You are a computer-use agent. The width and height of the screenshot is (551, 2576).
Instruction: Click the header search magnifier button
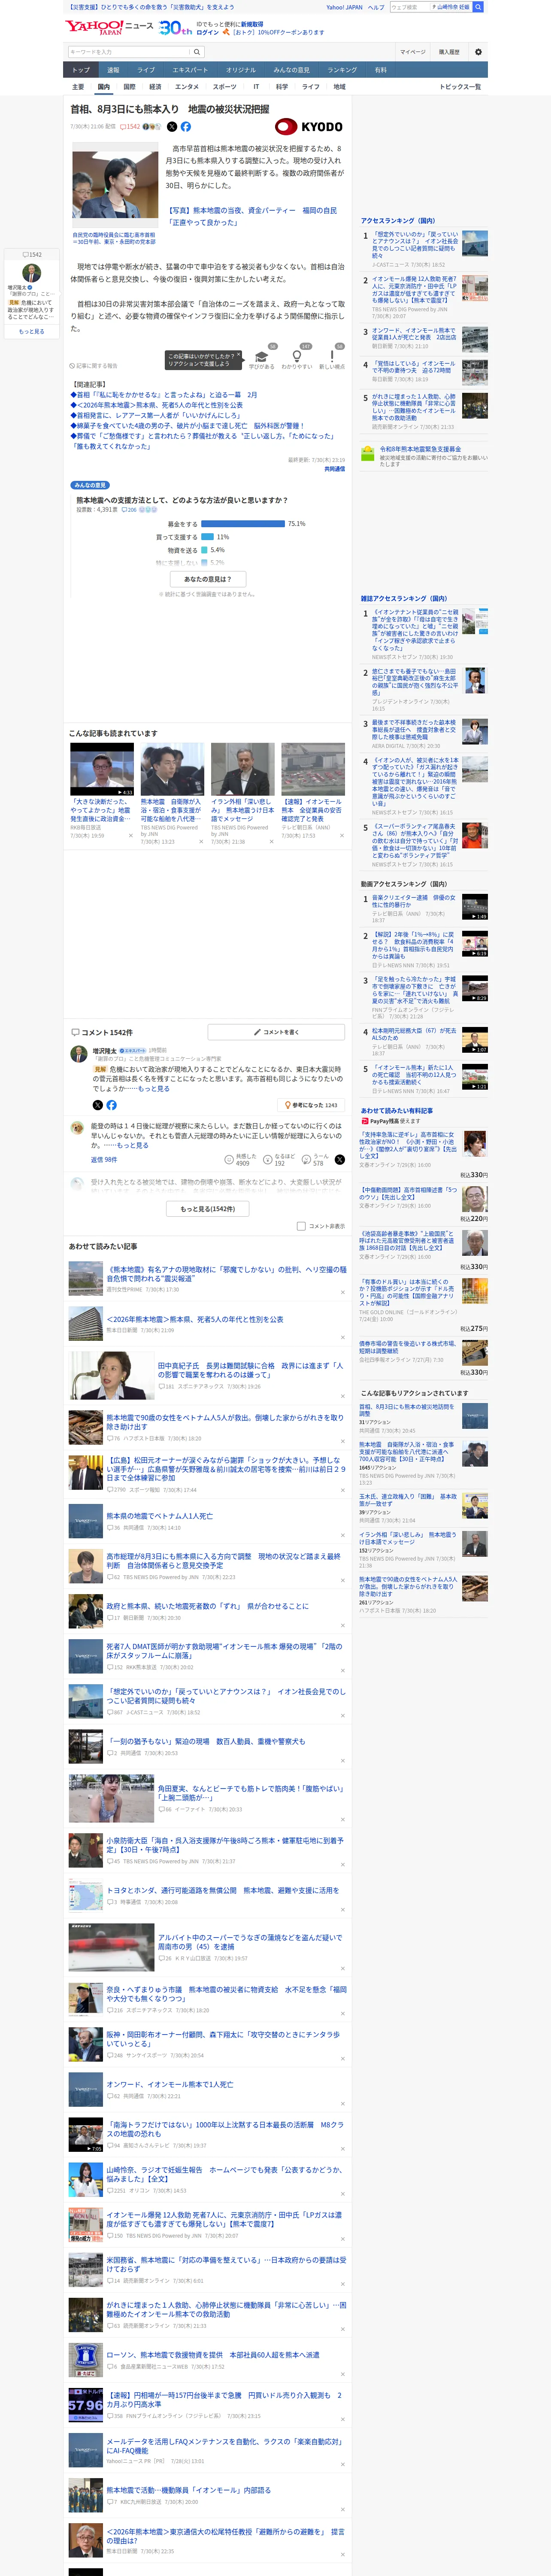pyautogui.click(x=478, y=7)
